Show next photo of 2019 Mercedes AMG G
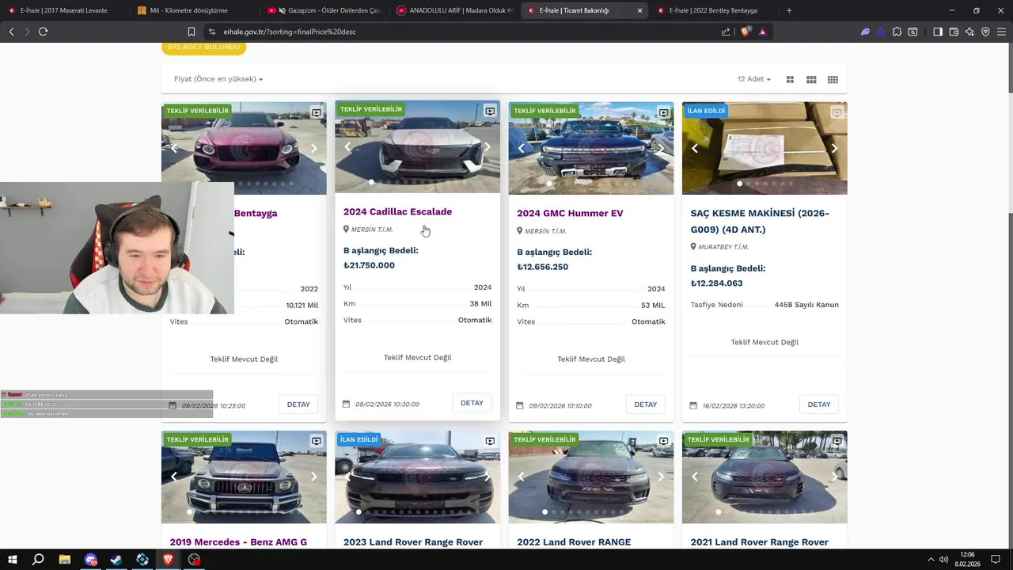This screenshot has width=1013, height=570. coord(313,477)
